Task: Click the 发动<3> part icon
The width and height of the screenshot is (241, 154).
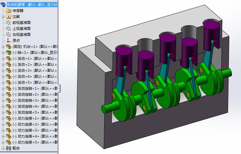Action: 9,71
